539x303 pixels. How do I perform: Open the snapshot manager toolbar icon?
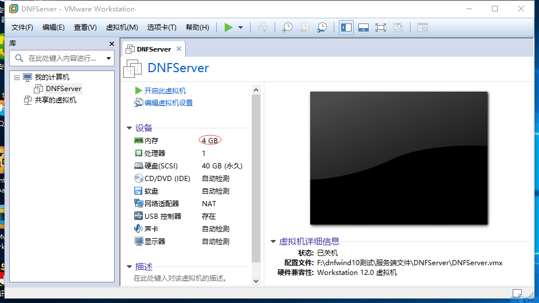tap(322, 27)
